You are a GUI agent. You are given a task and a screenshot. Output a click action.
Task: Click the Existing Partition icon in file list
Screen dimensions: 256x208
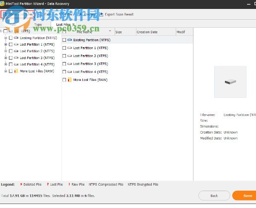(69, 40)
